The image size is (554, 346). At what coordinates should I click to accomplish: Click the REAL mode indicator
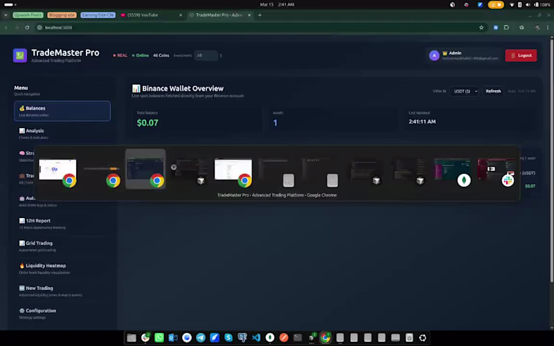(x=120, y=55)
